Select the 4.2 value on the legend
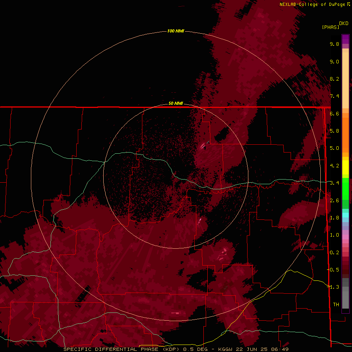The image size is (352, 352). [334, 166]
